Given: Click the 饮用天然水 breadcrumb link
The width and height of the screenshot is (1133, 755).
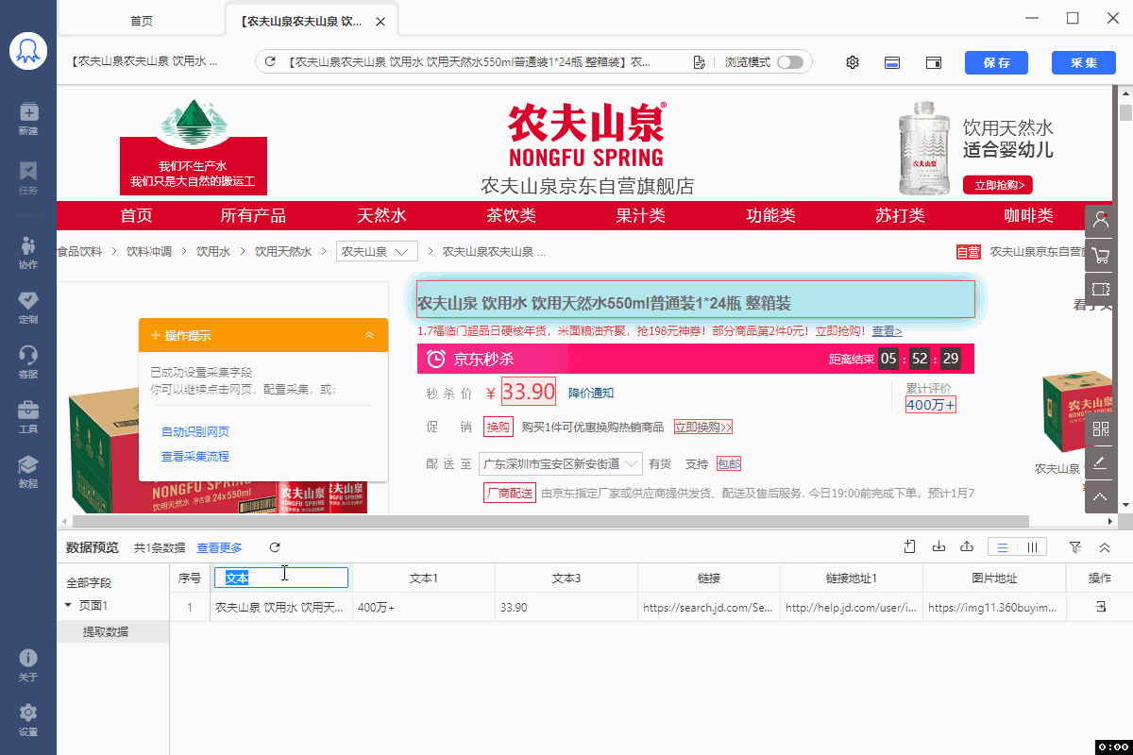Looking at the screenshot, I should click(x=283, y=252).
